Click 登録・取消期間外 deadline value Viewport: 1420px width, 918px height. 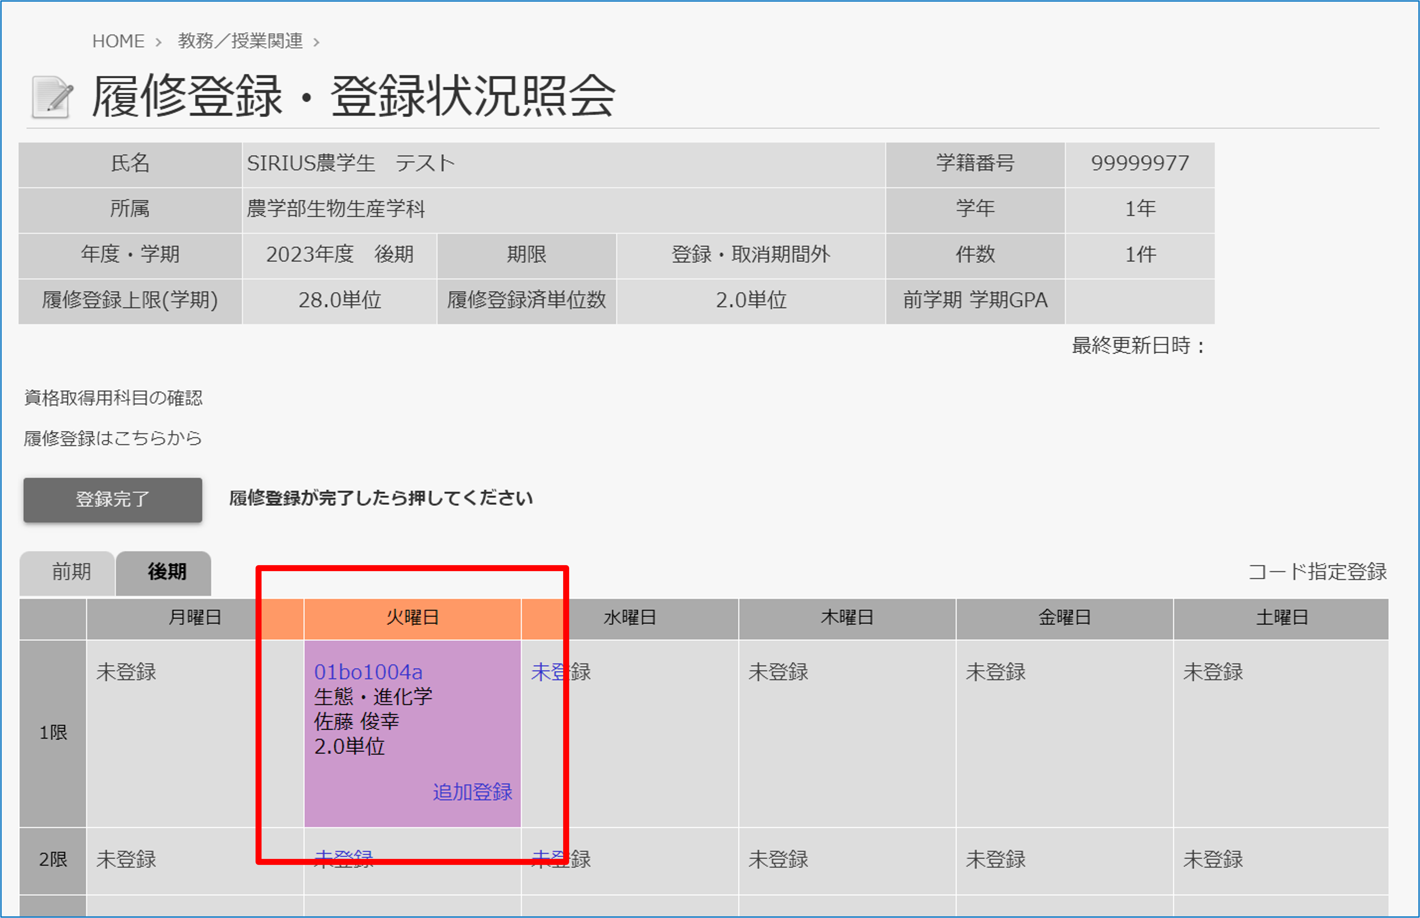click(x=751, y=255)
